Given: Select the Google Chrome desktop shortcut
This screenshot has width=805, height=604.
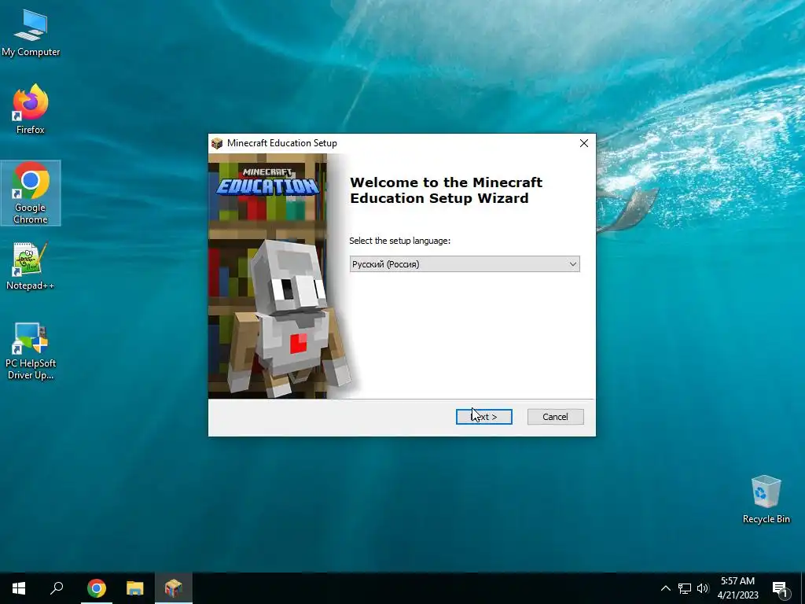Looking at the screenshot, I should coord(31,193).
